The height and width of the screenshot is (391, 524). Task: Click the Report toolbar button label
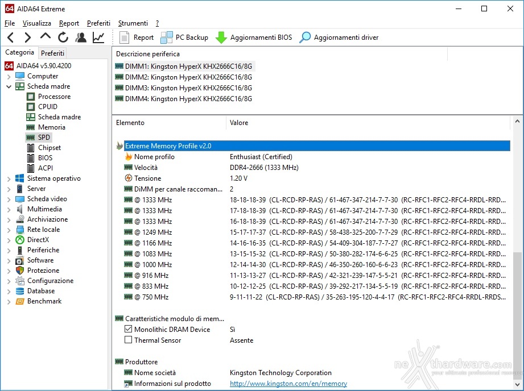[144, 38]
